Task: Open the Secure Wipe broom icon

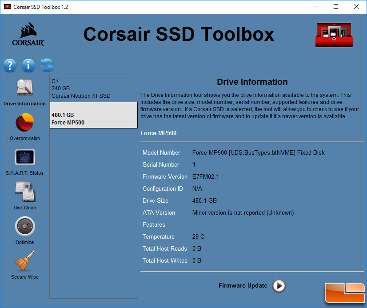Action: point(25,261)
